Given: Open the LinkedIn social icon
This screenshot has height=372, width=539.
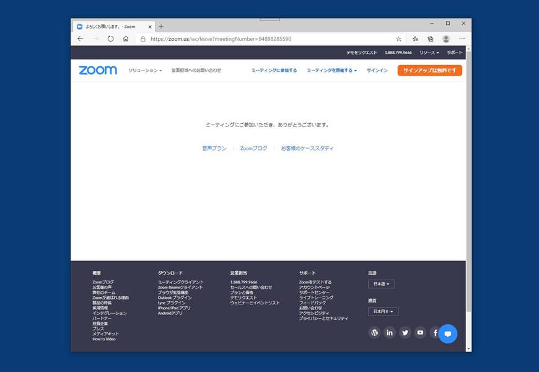Looking at the screenshot, I should pos(390,333).
